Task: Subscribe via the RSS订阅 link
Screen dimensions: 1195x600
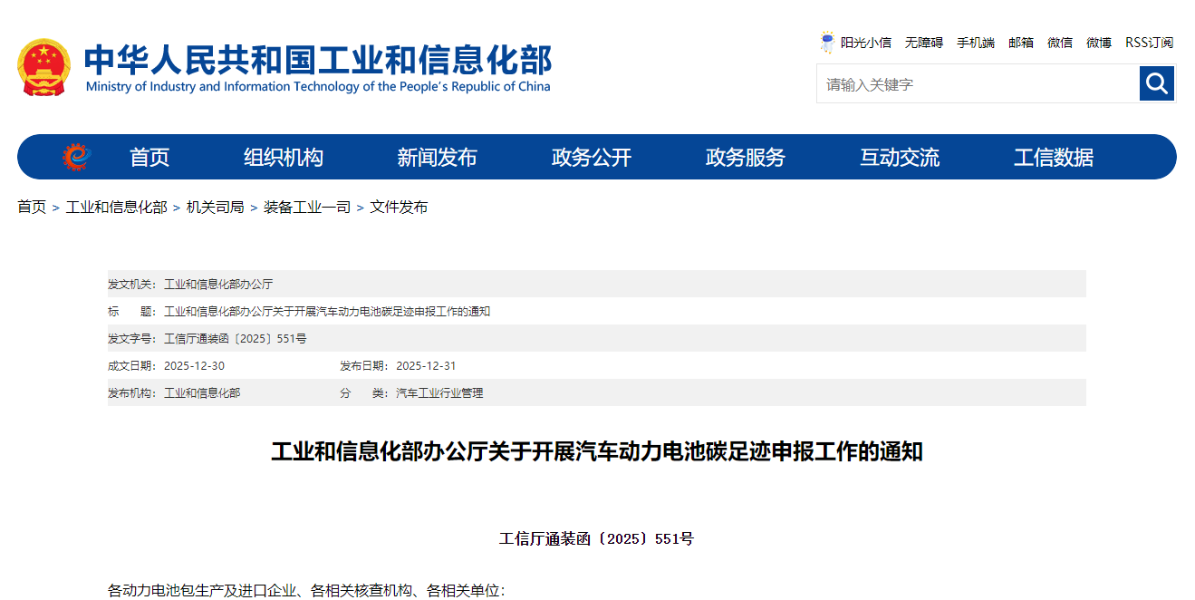Action: (x=1149, y=43)
